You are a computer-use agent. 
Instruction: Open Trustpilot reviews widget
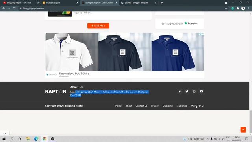click(x=180, y=24)
